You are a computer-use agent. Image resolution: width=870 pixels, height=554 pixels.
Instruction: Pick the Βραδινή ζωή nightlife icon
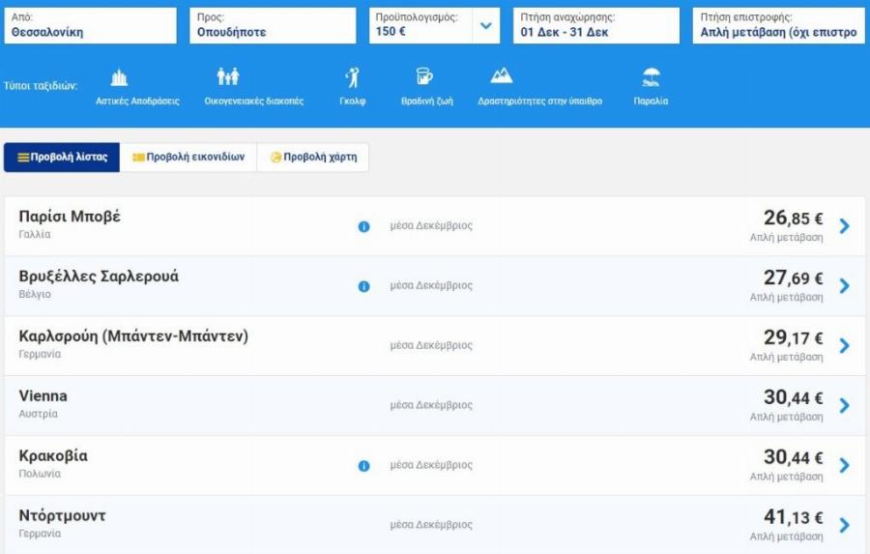(x=423, y=77)
